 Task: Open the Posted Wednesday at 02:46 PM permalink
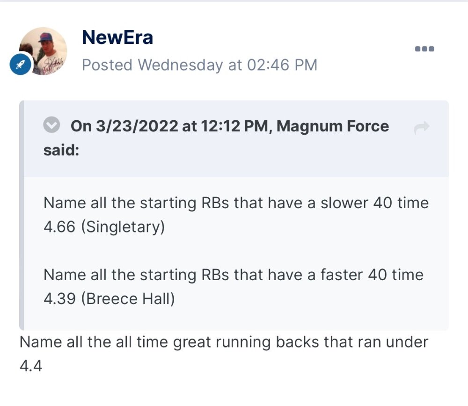(x=199, y=65)
